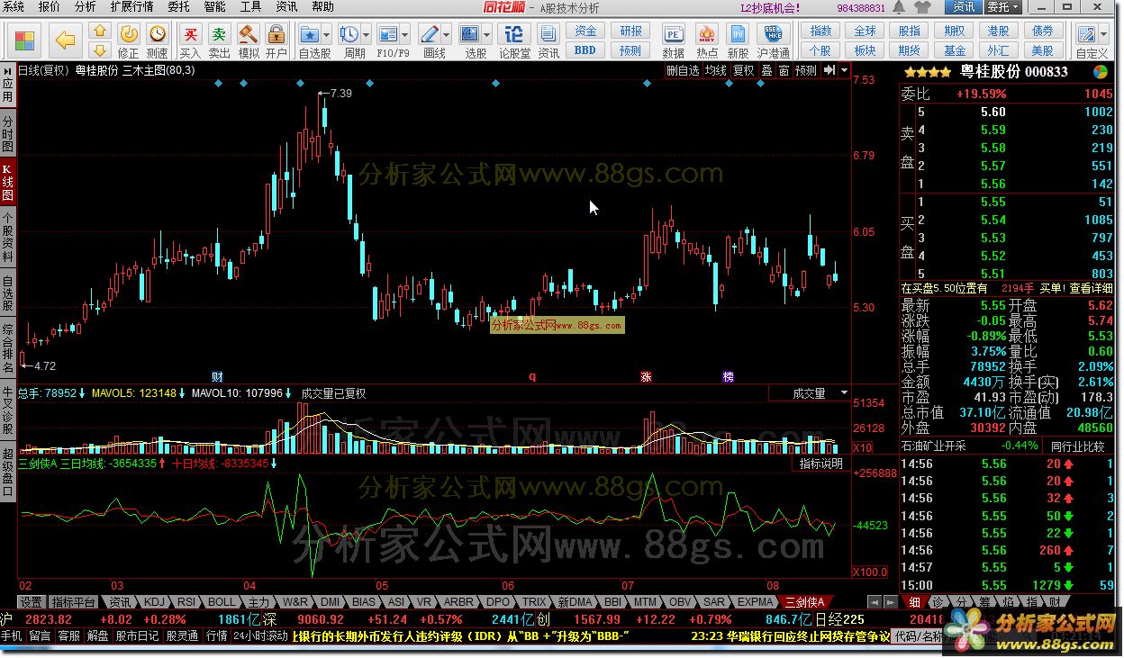Select the KDJ indicator tab
This screenshot has height=658, width=1124.
coord(155,602)
